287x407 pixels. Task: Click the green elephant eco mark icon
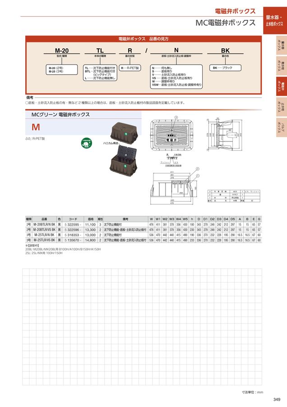click(86, 143)
